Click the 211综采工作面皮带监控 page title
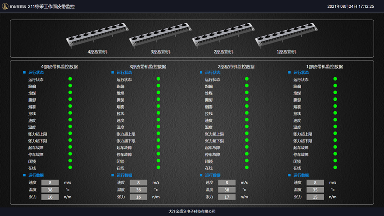This screenshot has width=384, height=216. [x=51, y=6]
